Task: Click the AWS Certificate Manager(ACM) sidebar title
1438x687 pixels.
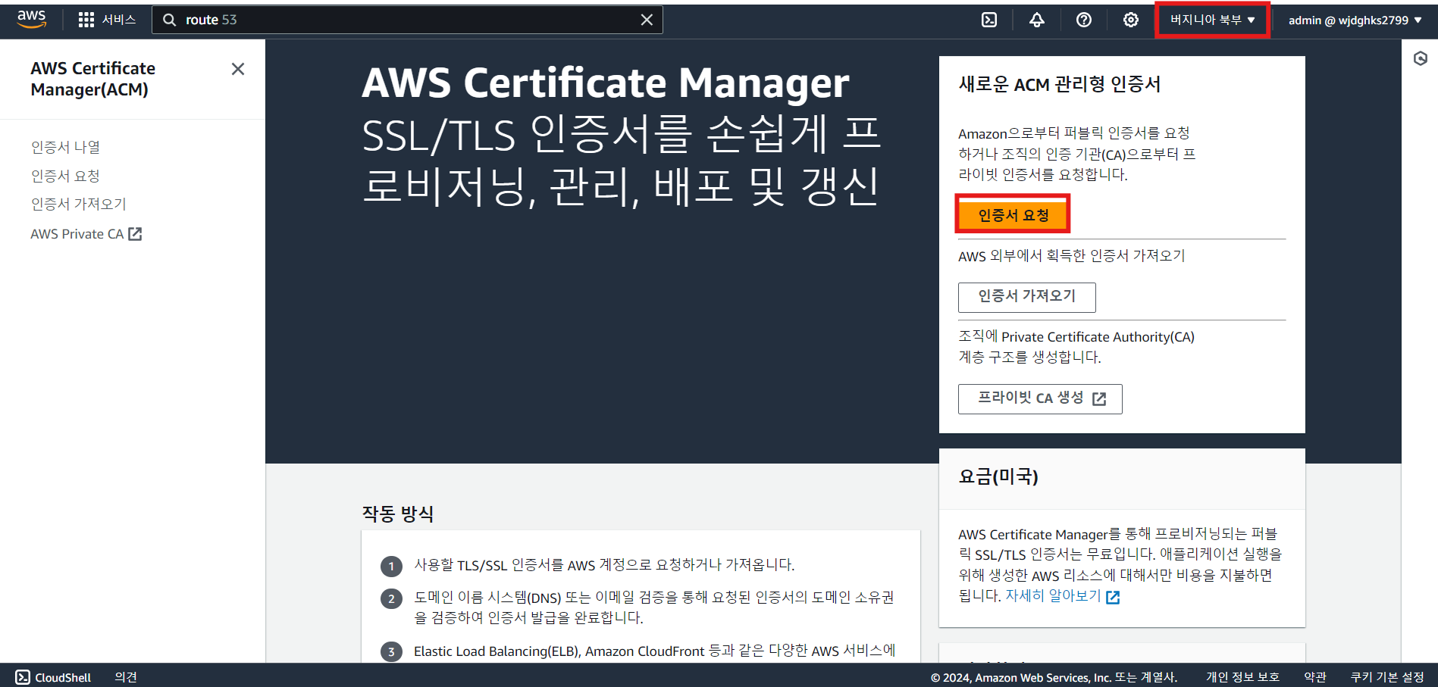Action: point(93,79)
